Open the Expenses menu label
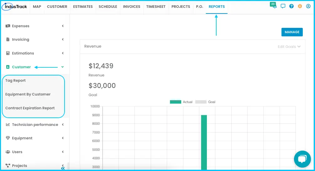The height and width of the screenshot is (171, 315). 21,26
